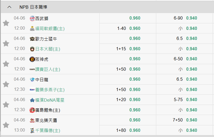Favorite the 西武獅 vs 福岡軟銀鷹 match star
This screenshot has width=214, height=137.
pyautogui.click(x=6, y=23)
